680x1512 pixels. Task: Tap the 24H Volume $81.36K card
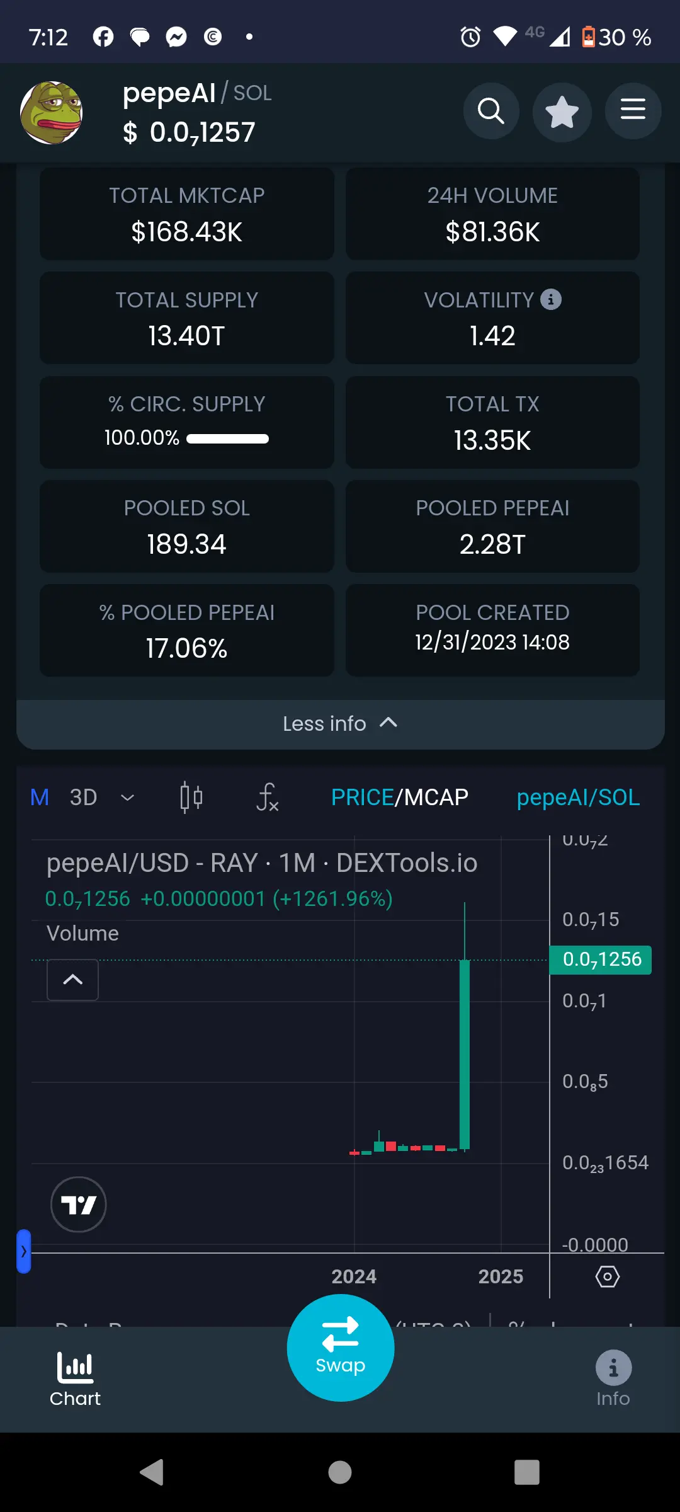coord(492,214)
